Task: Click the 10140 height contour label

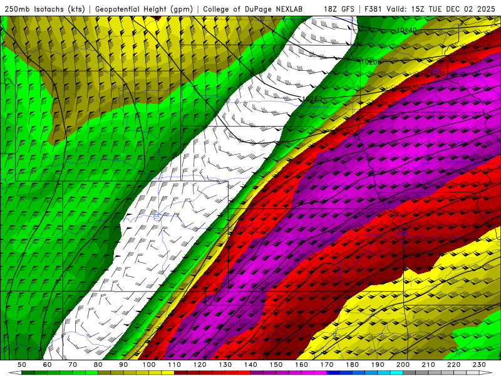Action: pos(406,30)
